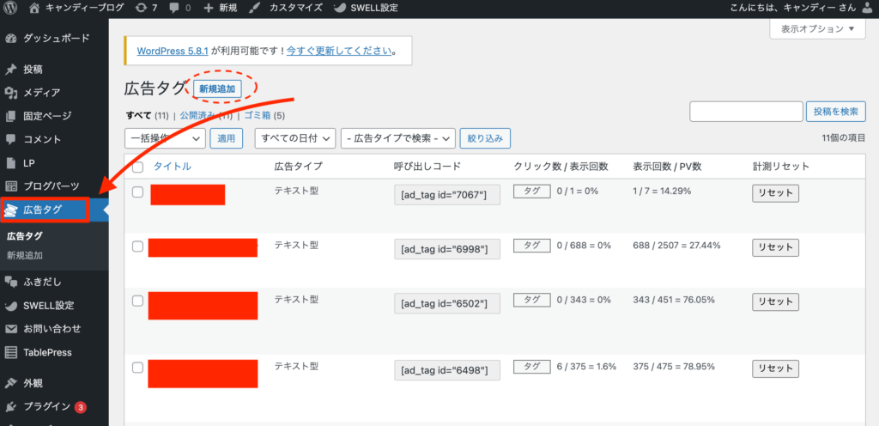
Task: Click the SWELL設定 icon in the sidebar
Action: click(11, 306)
